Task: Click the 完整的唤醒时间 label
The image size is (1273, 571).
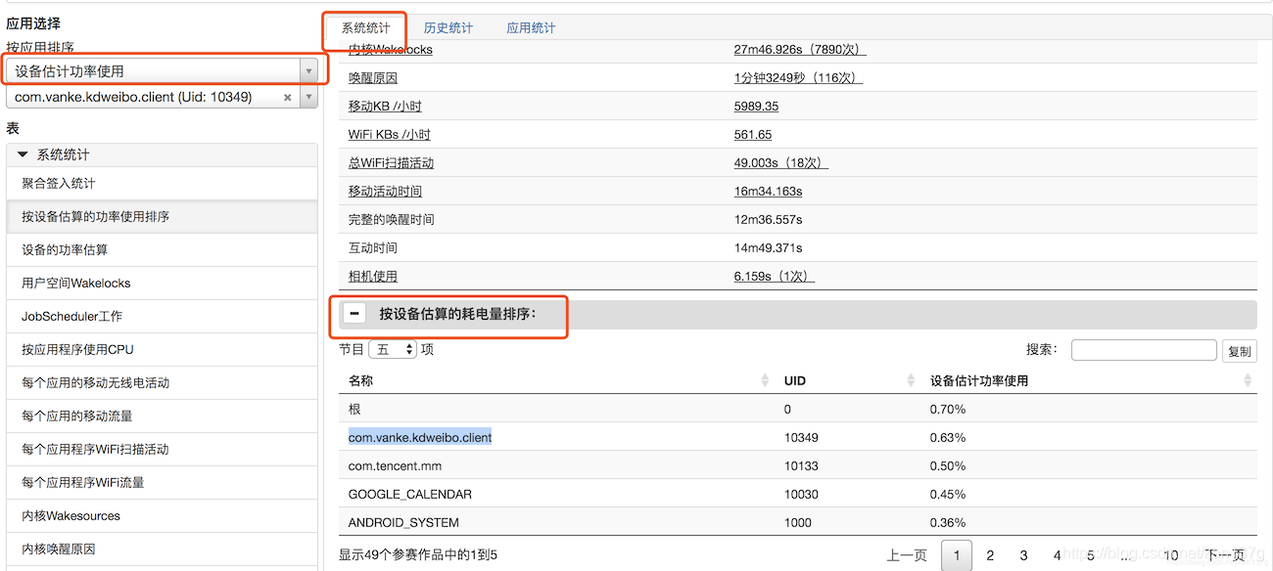Action: point(391,220)
